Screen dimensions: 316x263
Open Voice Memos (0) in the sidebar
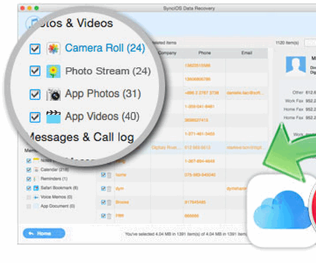(x=56, y=197)
